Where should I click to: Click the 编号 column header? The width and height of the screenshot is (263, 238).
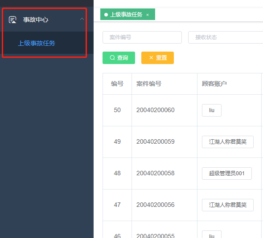pos(117,84)
